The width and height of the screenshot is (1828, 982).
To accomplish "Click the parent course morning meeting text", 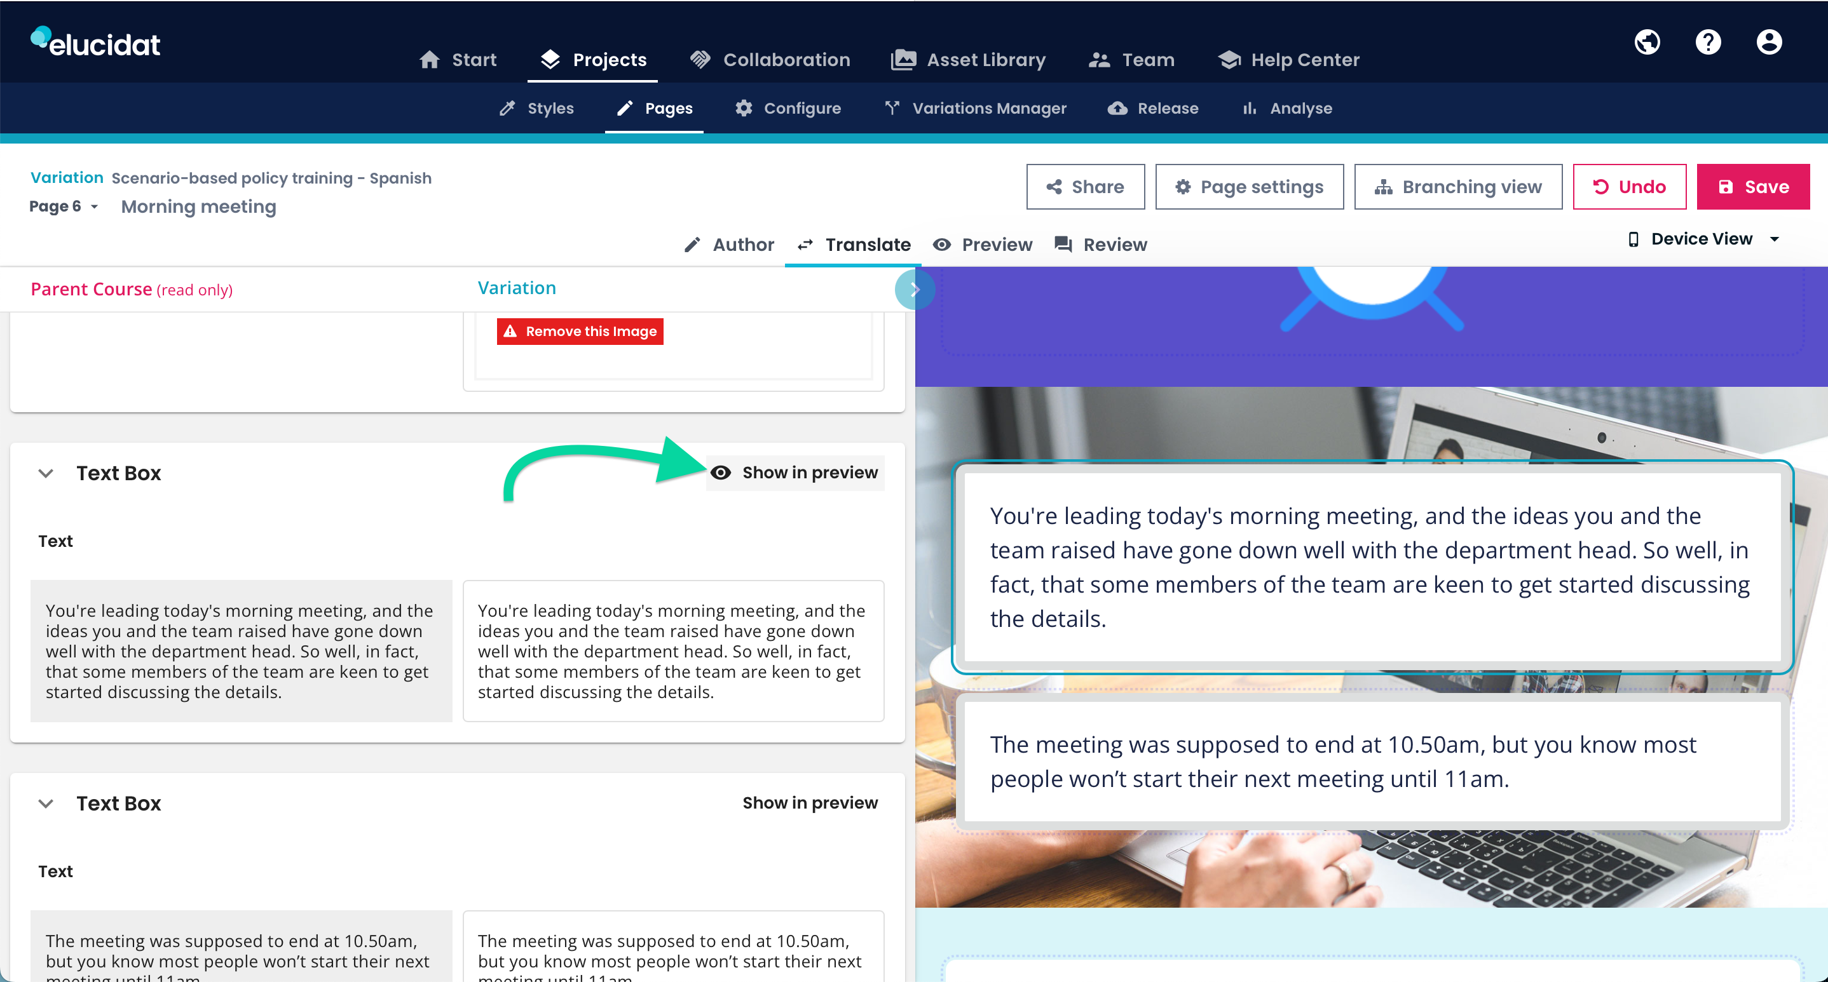I will pos(242,651).
